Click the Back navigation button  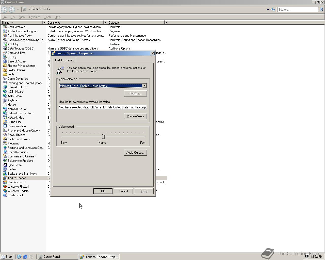[4, 9]
